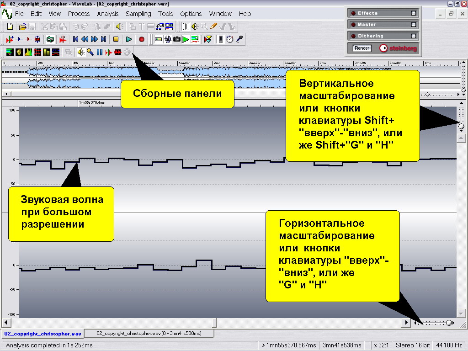The width and height of the screenshot is (468, 351).
Task: Click the rewind double-arrow button
Action: (x=85, y=39)
